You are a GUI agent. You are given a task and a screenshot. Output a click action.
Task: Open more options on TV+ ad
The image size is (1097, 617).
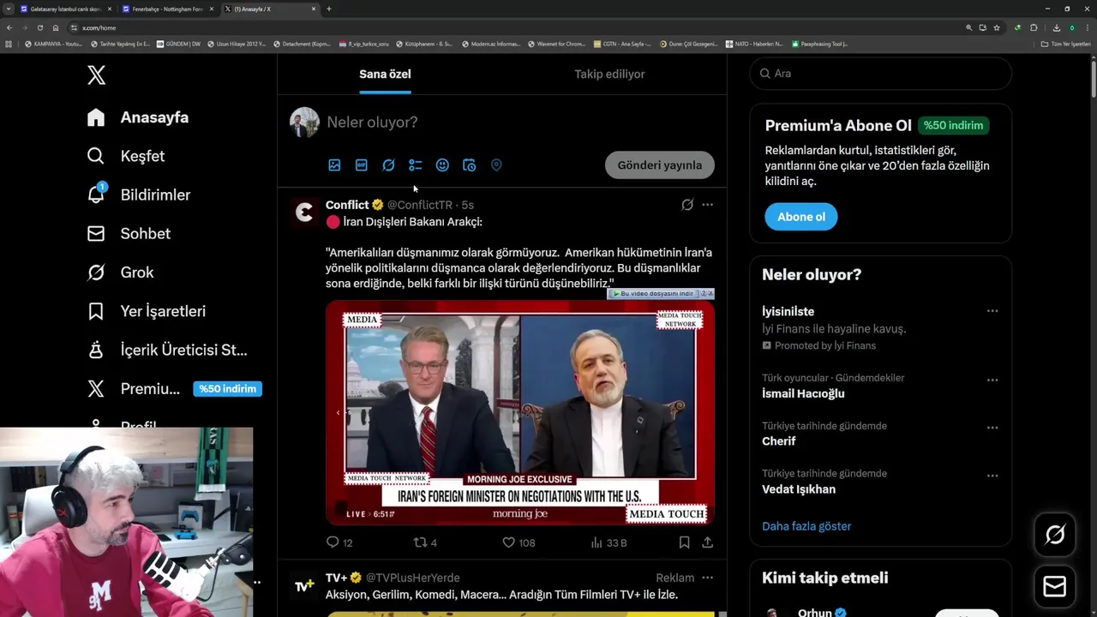707,578
